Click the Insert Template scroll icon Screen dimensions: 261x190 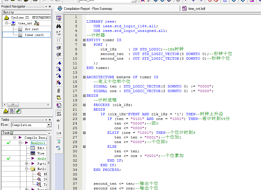[x=59, y=98]
